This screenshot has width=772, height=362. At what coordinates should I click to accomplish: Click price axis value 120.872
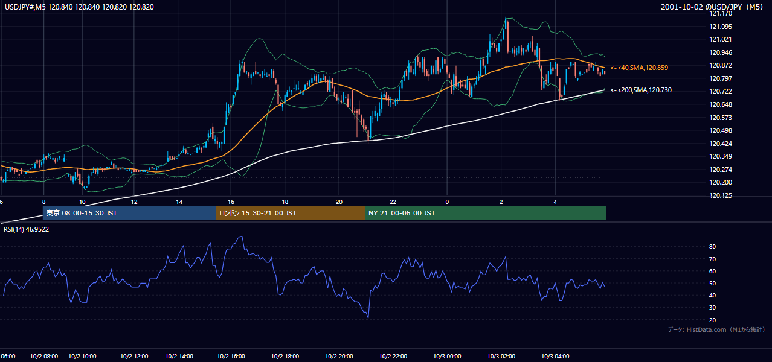pyautogui.click(x=721, y=65)
